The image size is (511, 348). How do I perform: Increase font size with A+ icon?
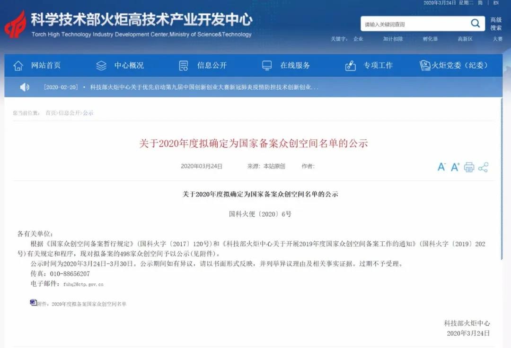pyautogui.click(x=455, y=167)
